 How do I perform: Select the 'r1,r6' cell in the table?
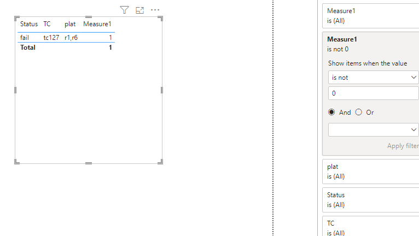71,38
